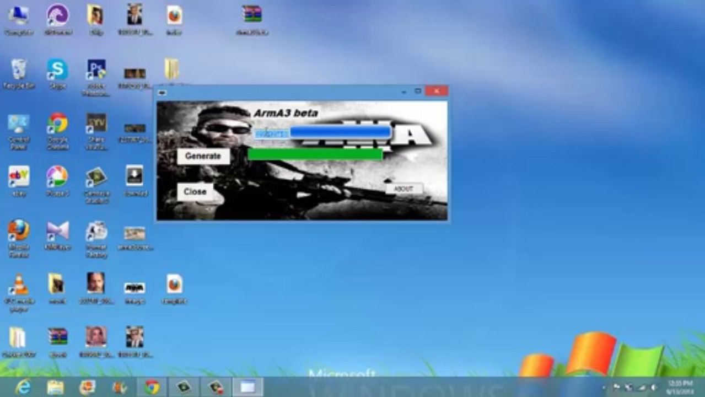Open the SYV Share YouTube shortcut
The height and width of the screenshot is (397, 705).
pyautogui.click(x=96, y=131)
